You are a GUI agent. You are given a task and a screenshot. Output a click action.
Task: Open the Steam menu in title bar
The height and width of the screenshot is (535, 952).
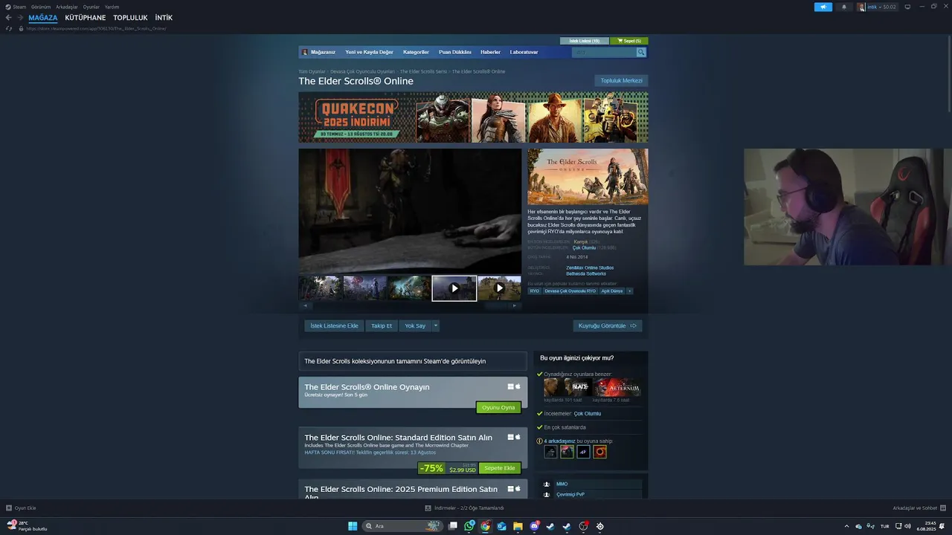tap(16, 7)
